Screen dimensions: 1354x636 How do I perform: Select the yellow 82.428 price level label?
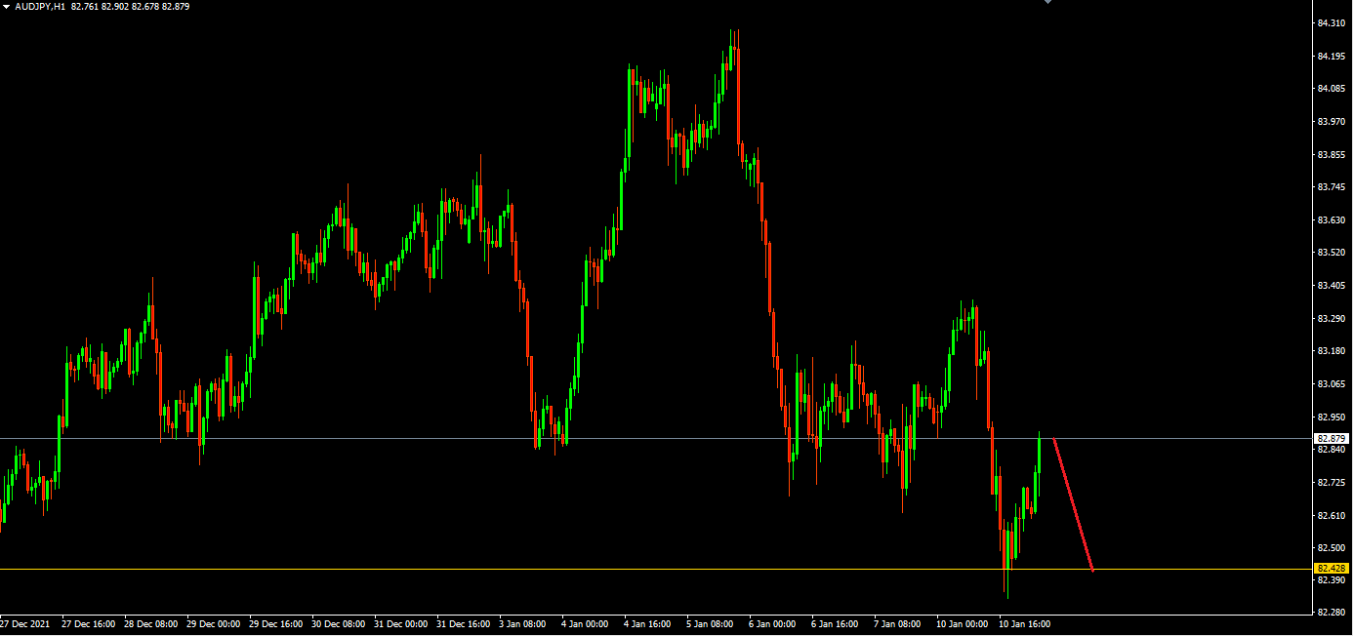point(1333,568)
